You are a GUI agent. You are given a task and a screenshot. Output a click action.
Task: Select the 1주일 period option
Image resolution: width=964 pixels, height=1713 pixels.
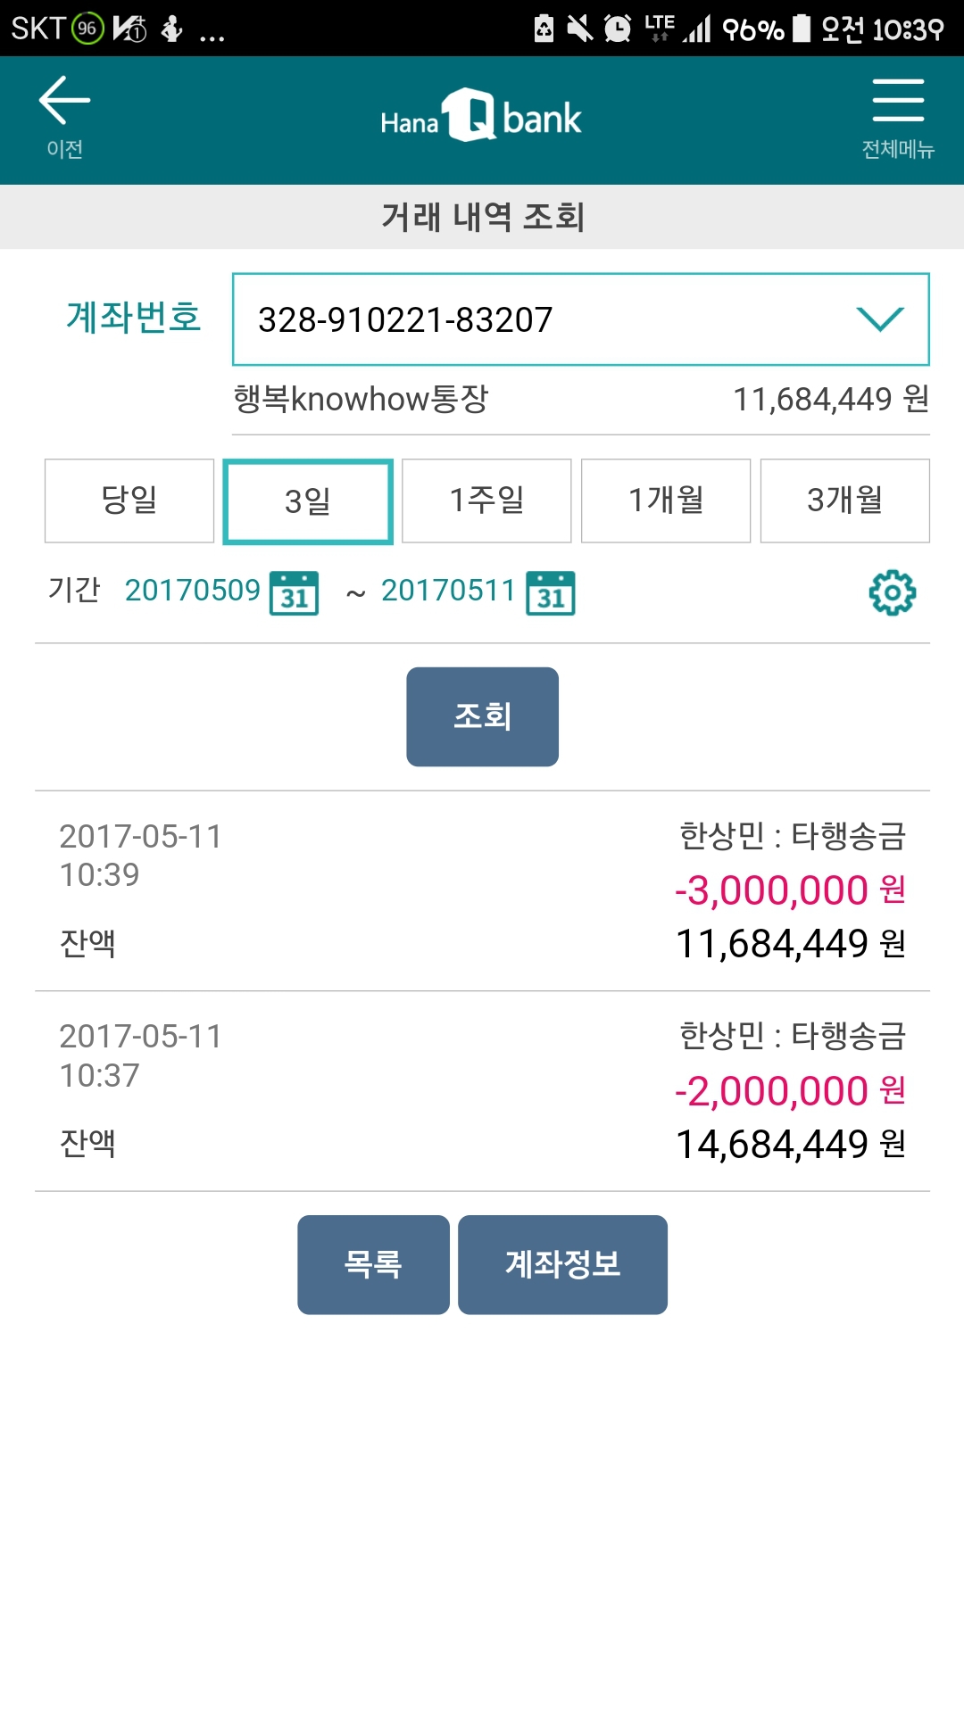[486, 501]
